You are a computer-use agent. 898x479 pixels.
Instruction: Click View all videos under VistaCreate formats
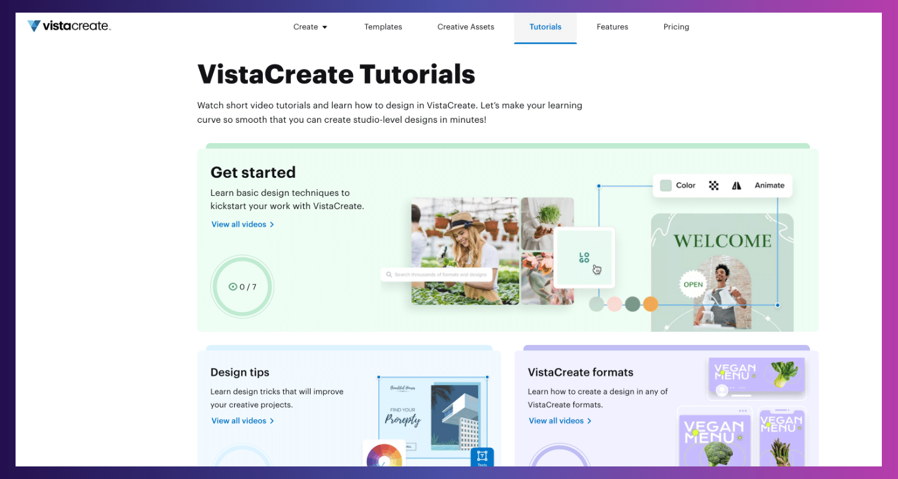point(560,421)
